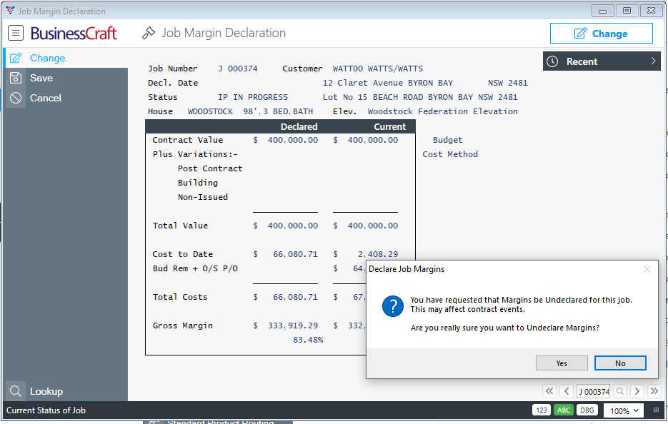Click the Job Number value J 000374

[238, 69]
